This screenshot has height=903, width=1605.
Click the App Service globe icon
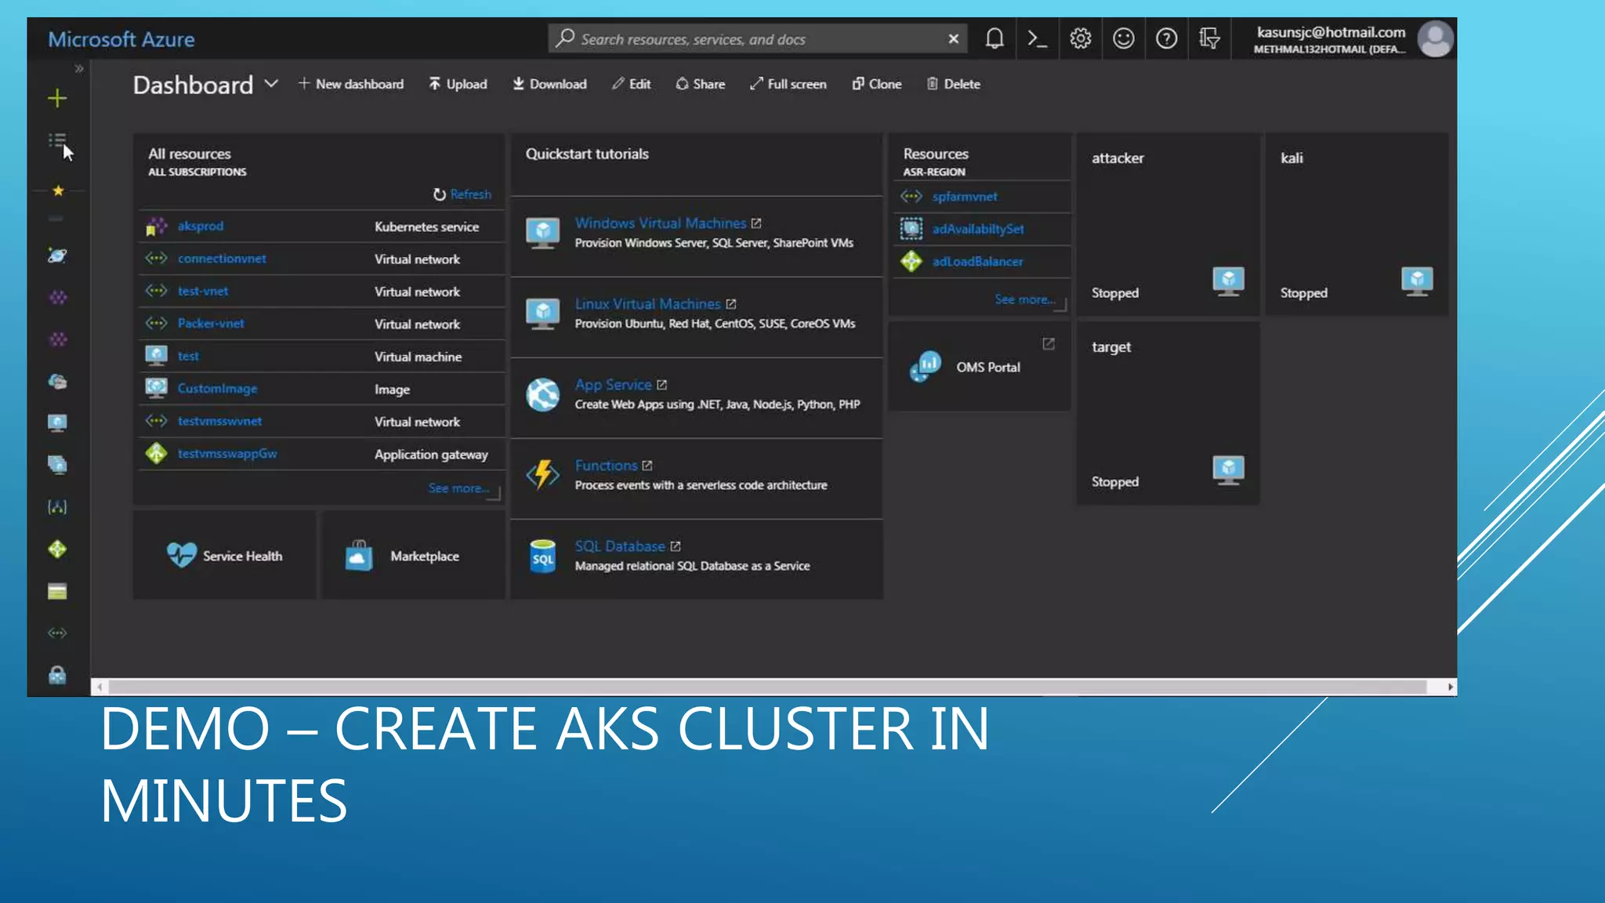543,394
